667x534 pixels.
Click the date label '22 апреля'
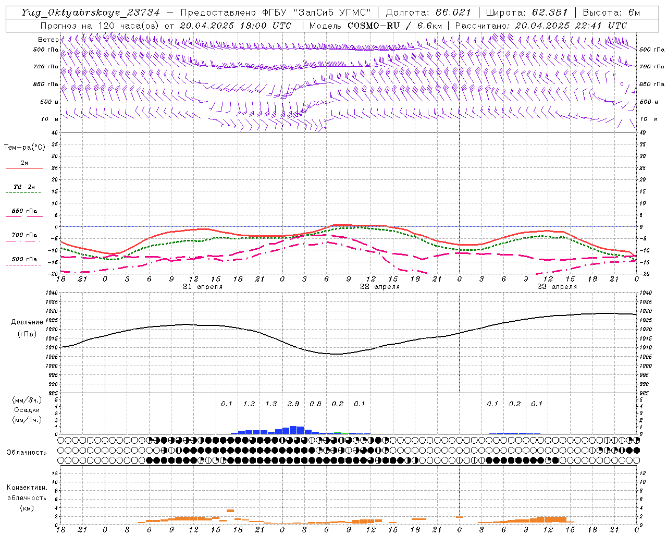(x=380, y=287)
